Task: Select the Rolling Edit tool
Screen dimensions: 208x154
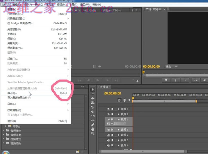Action: pos(93,103)
